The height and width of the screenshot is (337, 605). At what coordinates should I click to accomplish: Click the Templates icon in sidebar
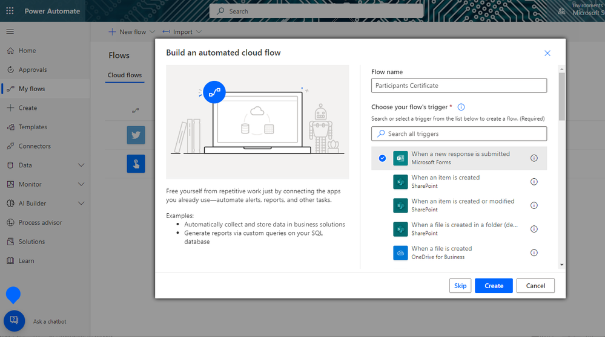click(10, 127)
